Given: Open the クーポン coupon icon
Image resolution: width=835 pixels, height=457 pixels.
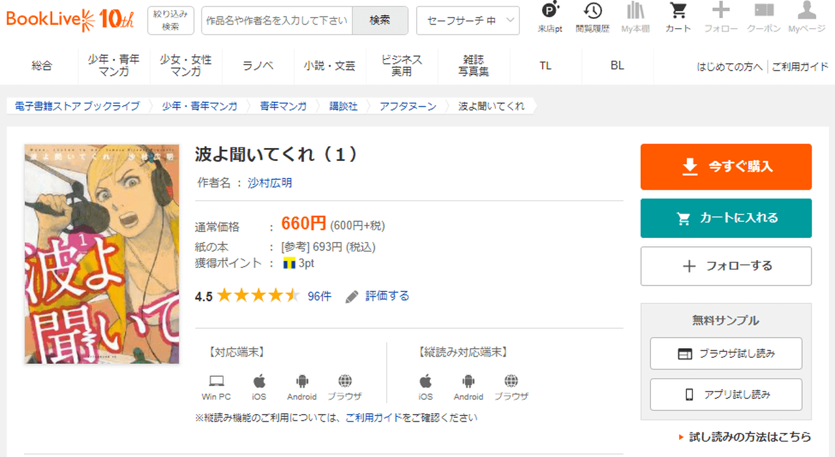Looking at the screenshot, I should coord(764,12).
